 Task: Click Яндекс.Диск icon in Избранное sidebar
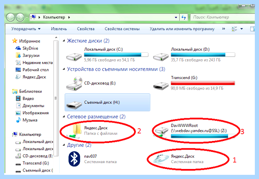(x=18, y=77)
